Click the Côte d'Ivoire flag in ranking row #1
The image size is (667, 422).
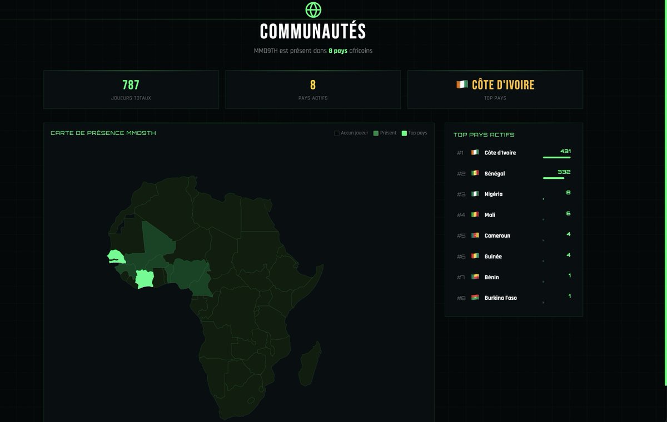(x=475, y=153)
